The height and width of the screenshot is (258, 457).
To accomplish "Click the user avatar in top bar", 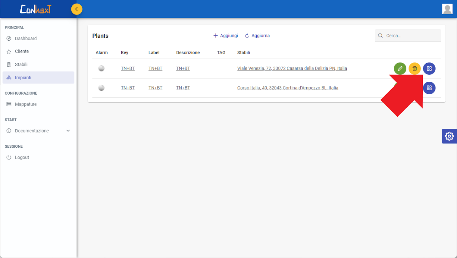I will 447,9.
